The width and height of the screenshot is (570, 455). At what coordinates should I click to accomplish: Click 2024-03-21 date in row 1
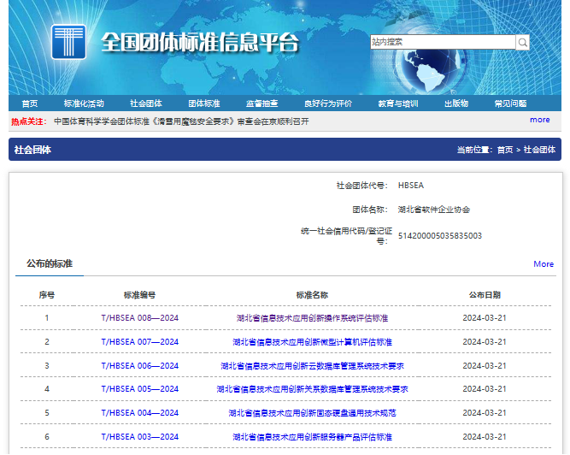tap(485, 318)
